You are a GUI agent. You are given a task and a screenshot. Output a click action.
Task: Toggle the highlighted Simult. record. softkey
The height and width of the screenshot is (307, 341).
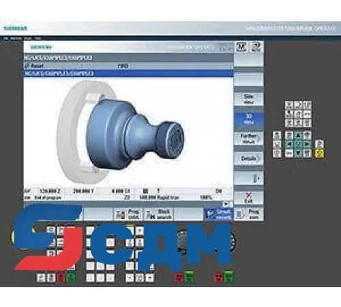219,214
